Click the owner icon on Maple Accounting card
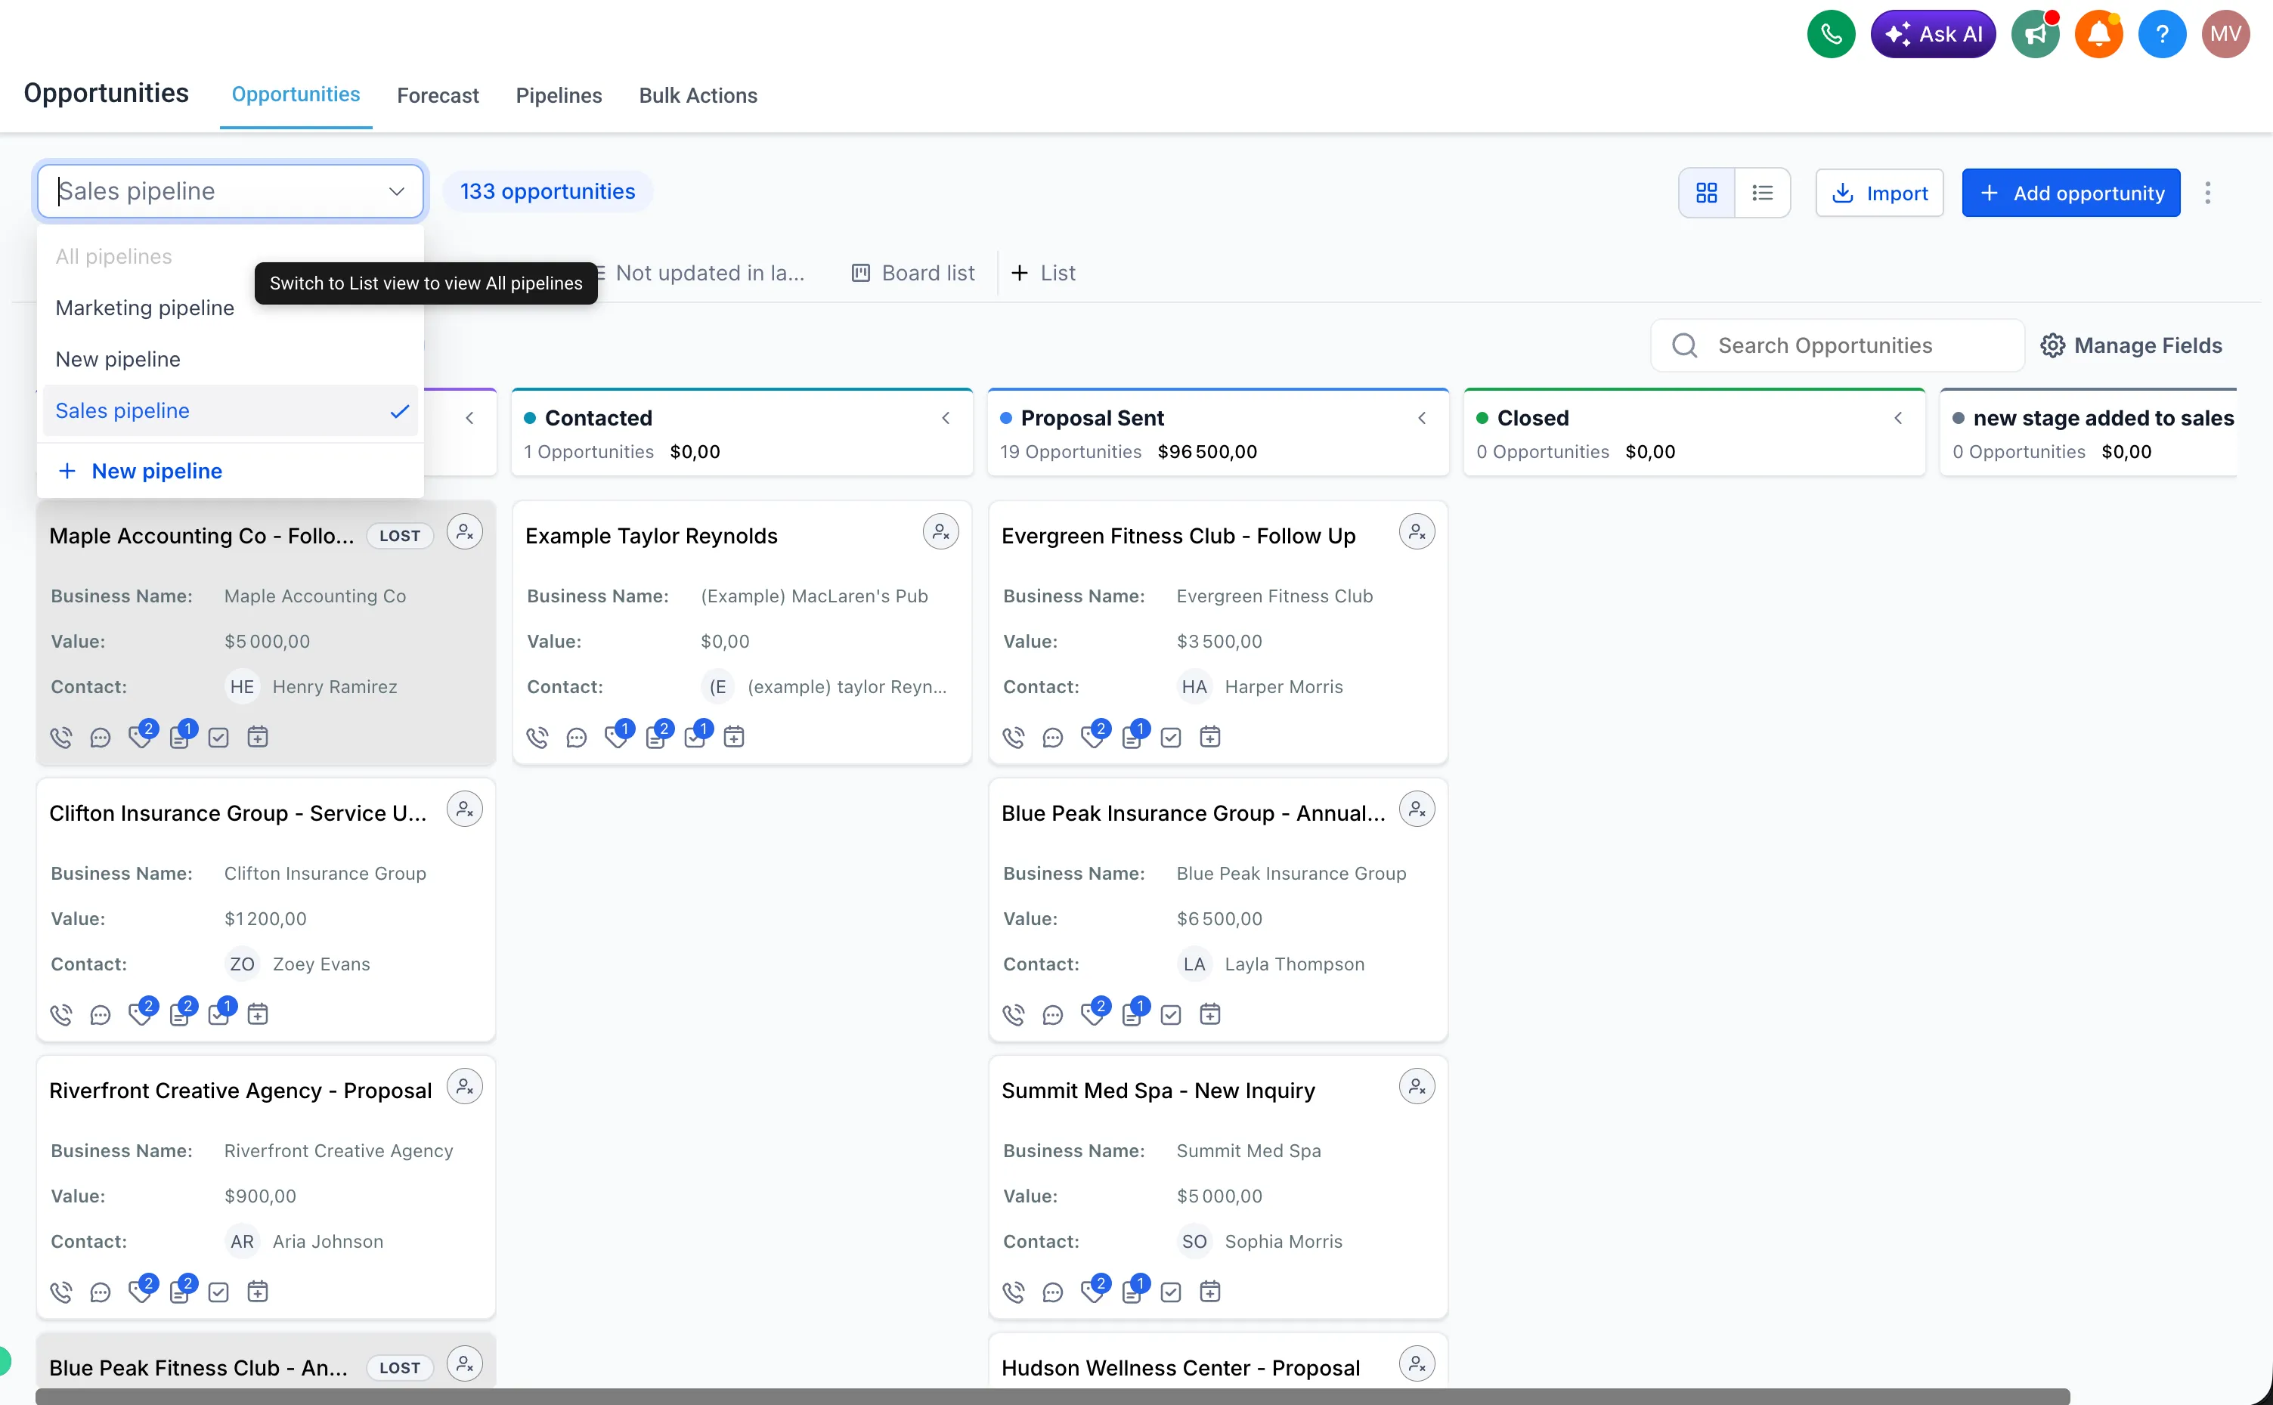Image resolution: width=2273 pixels, height=1405 pixels. click(x=465, y=533)
